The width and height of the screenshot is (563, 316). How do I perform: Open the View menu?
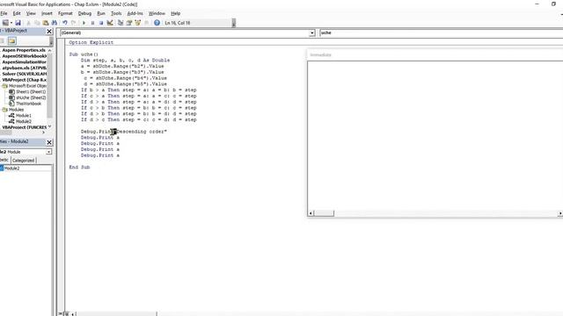(31, 13)
